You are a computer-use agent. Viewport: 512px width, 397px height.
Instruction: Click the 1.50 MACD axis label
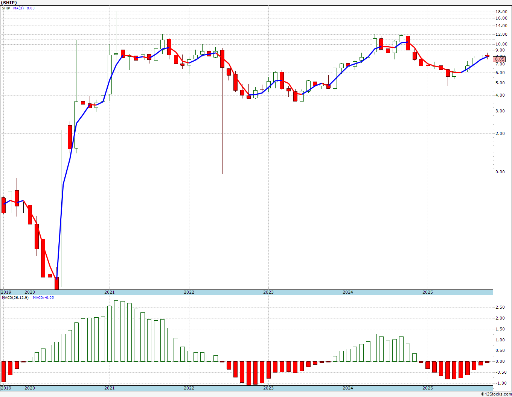(500, 329)
